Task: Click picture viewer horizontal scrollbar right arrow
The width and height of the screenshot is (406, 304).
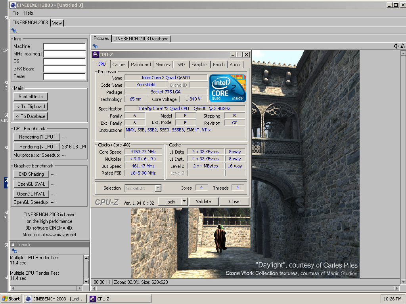Action: click(396, 288)
